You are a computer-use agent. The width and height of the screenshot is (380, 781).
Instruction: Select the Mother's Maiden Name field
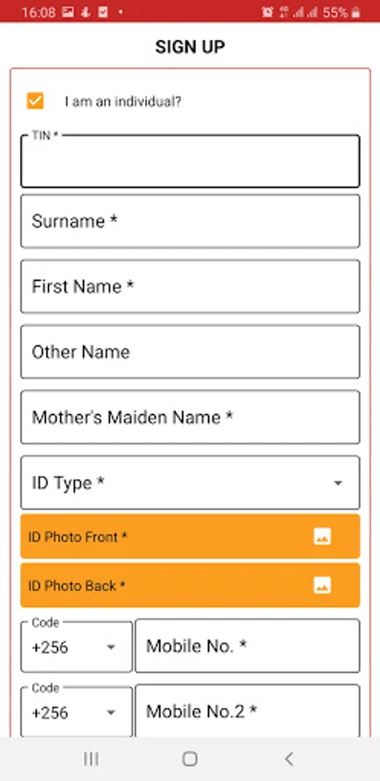tap(190, 417)
